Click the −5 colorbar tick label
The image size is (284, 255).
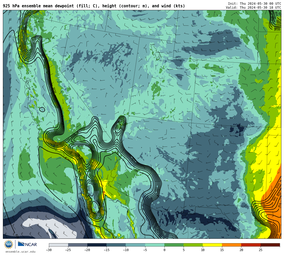(x=145, y=250)
